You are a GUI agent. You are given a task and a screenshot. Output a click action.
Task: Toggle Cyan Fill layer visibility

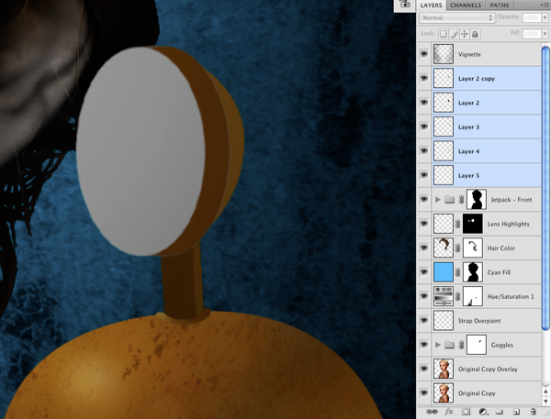click(x=424, y=272)
